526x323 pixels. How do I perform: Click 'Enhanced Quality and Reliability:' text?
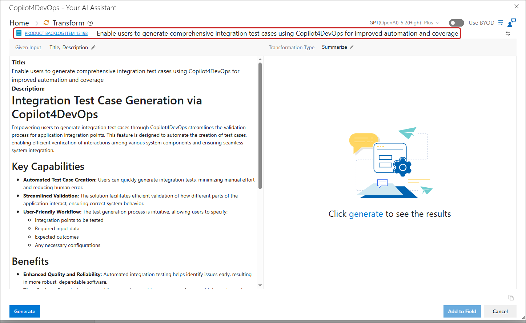point(63,274)
